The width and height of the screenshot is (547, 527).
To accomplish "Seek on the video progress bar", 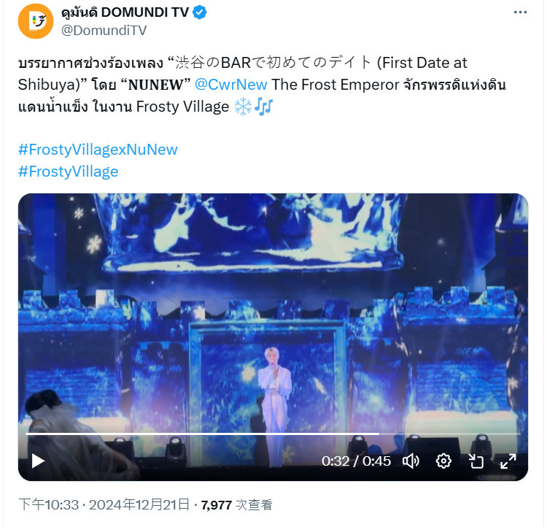I will coord(273,434).
